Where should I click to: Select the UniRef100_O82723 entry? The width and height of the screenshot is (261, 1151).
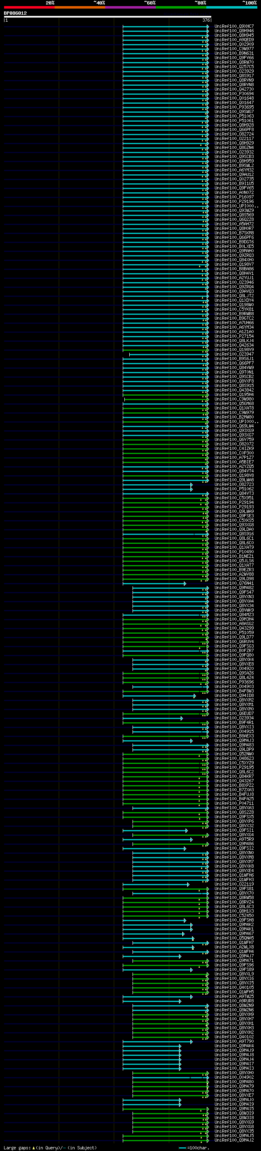pyautogui.click(x=234, y=484)
